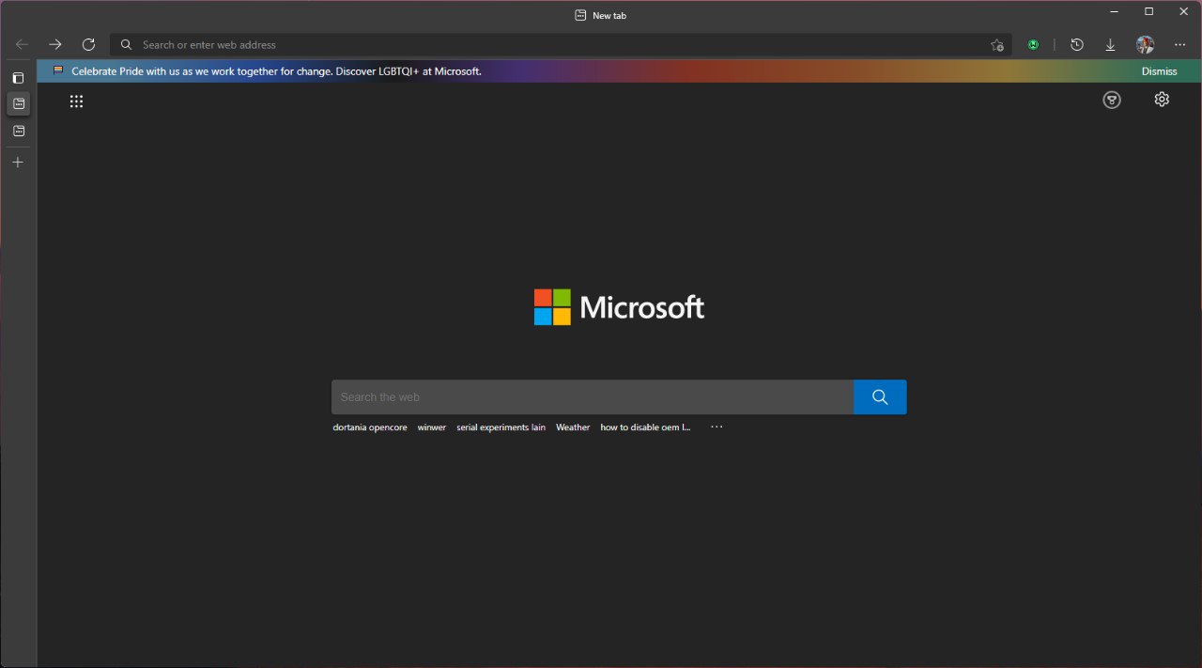Open the Celebrate Pride banner link
This screenshot has width=1202, height=668.
(276, 71)
